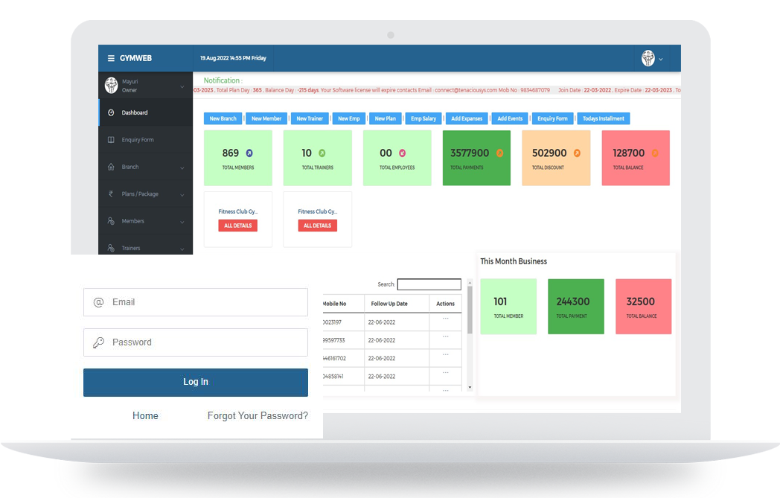The height and width of the screenshot is (498, 780).
Task: Click the green arrow icon on Total Trainers
Action: pos(322,153)
